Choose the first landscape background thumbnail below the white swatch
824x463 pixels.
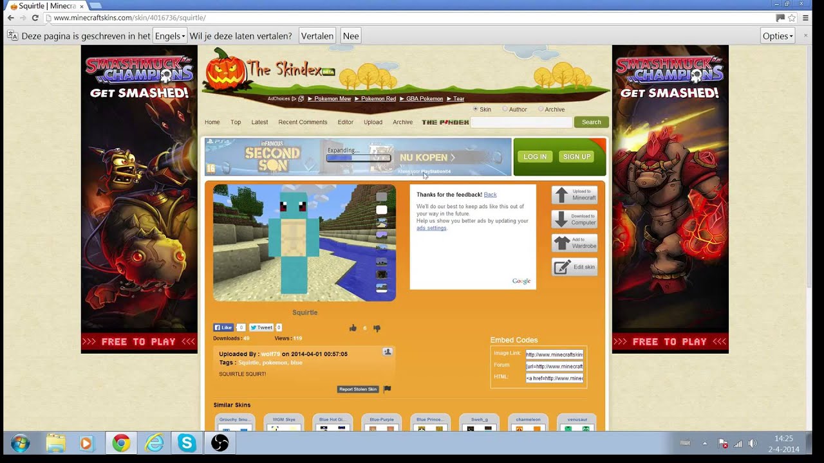click(382, 222)
